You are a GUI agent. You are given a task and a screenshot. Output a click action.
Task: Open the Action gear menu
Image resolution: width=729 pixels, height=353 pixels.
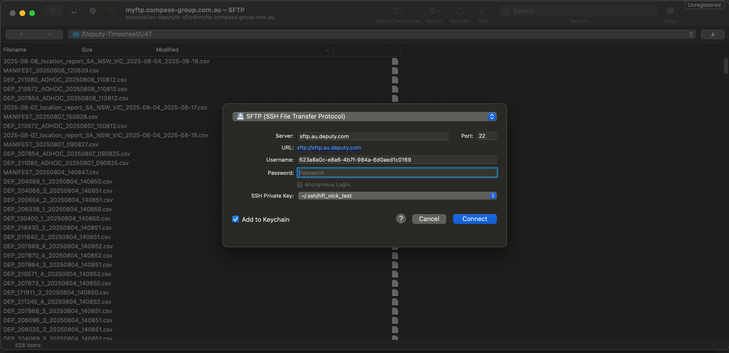434,11
